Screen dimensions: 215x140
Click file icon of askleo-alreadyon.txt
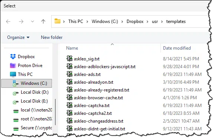pyautogui.click(x=69, y=82)
